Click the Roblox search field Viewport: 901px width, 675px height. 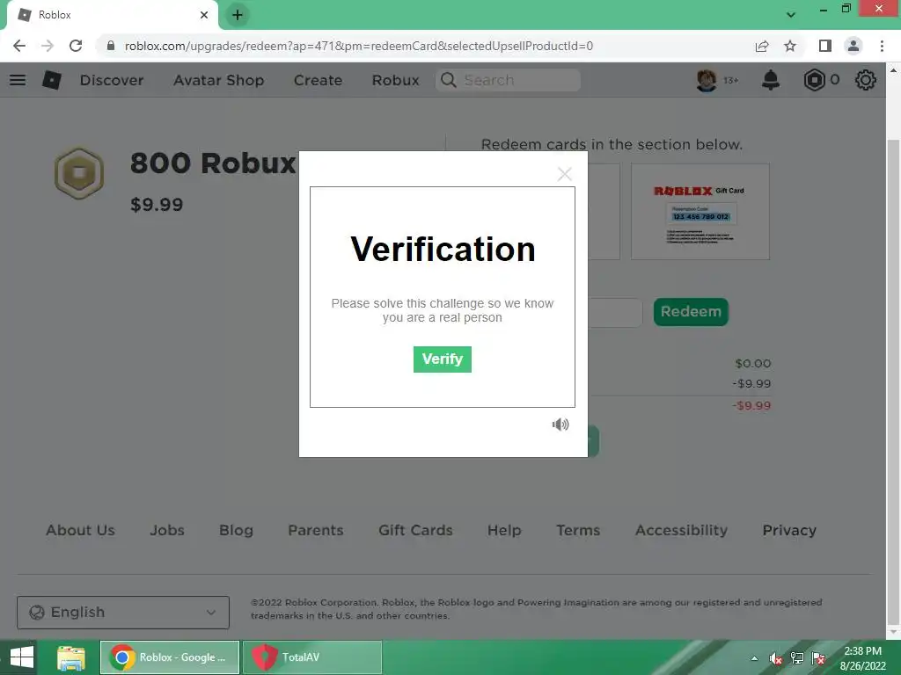tap(508, 80)
